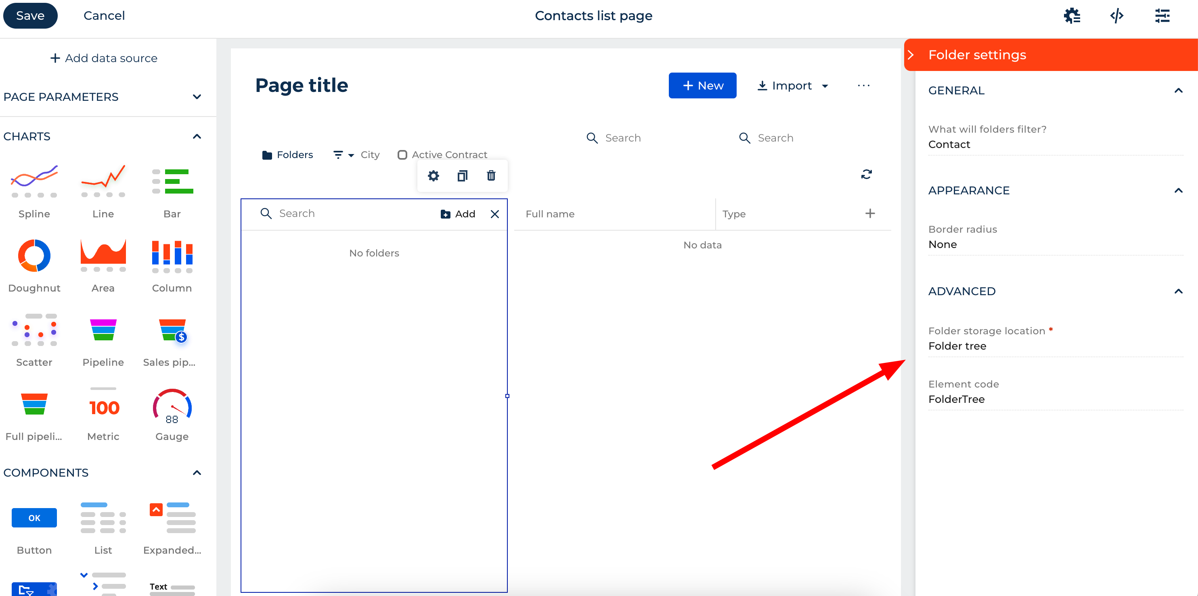Delete the selected folder element

pos(491,175)
